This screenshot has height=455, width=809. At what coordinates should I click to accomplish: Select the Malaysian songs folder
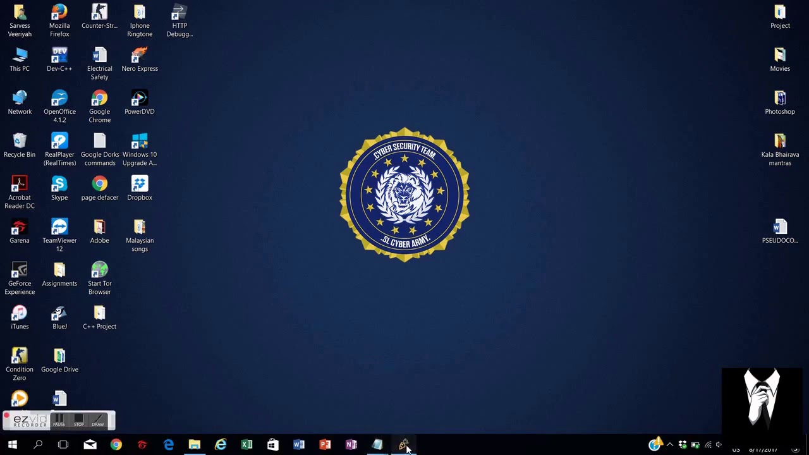pyautogui.click(x=140, y=235)
